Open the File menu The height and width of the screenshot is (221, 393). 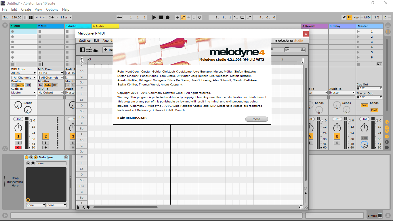(x=5, y=9)
